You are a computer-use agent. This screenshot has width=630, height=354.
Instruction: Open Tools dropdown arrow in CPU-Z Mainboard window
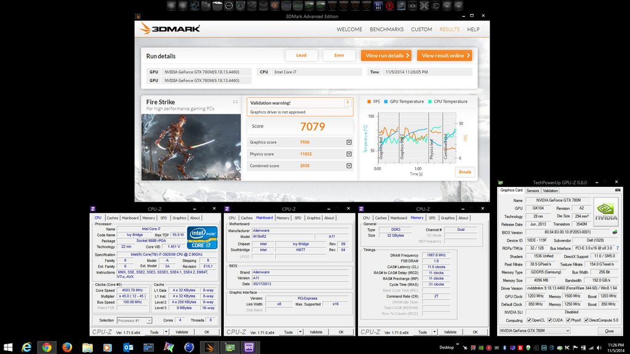(x=300, y=332)
